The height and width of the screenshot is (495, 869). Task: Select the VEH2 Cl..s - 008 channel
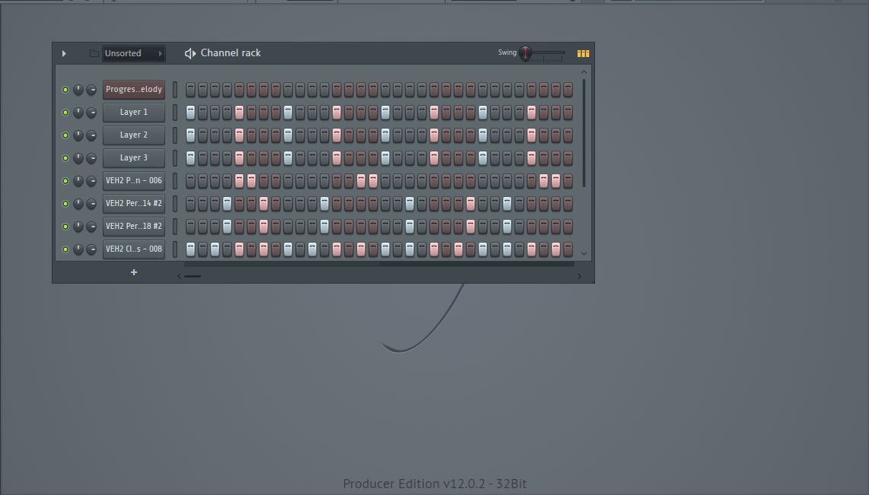point(134,249)
